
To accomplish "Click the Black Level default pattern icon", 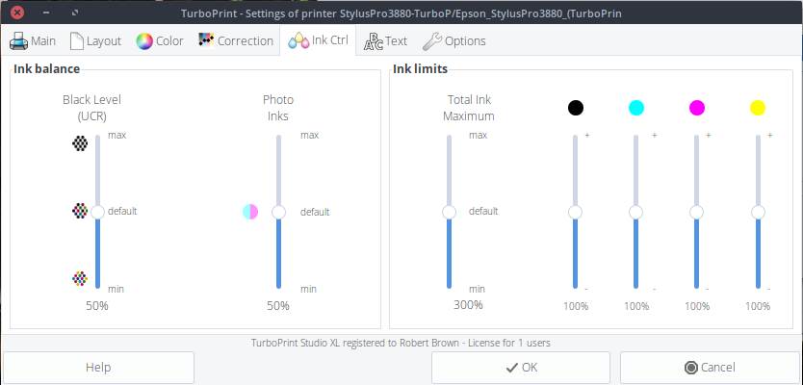I will pos(80,211).
